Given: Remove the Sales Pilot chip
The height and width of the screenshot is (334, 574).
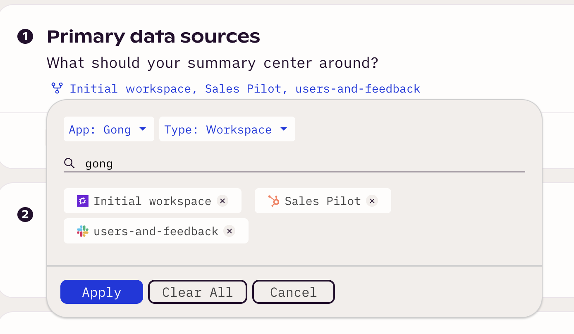Looking at the screenshot, I should tap(372, 201).
